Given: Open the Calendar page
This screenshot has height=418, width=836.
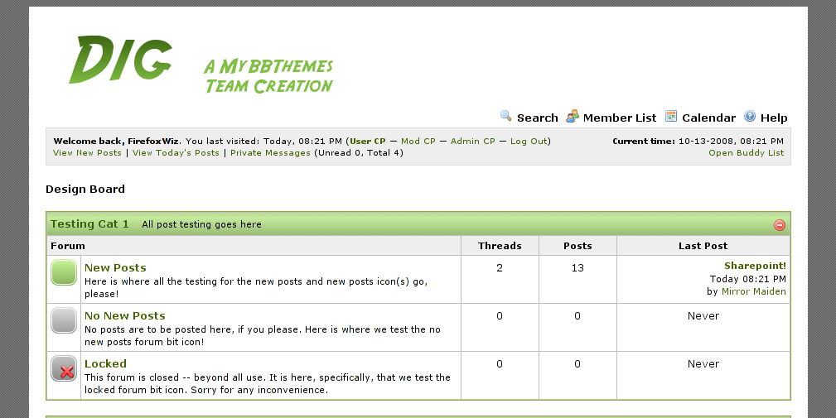Looking at the screenshot, I should (x=708, y=118).
